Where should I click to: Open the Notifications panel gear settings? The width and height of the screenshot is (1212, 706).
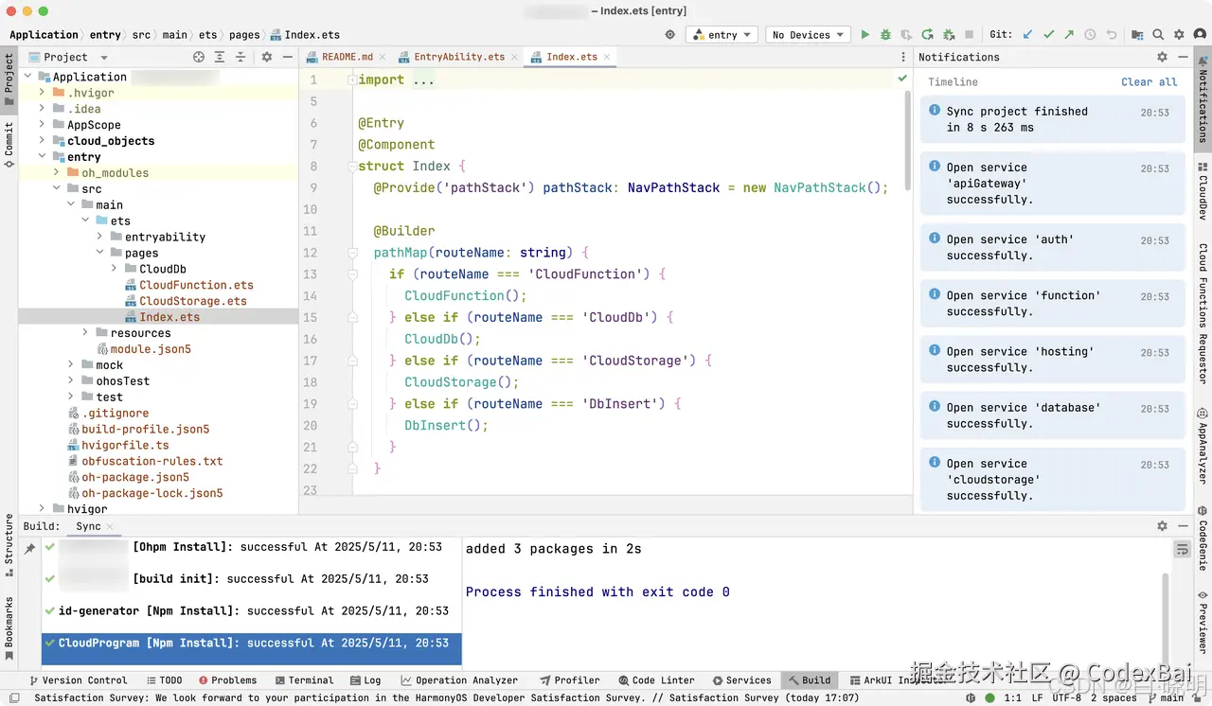[1163, 57]
